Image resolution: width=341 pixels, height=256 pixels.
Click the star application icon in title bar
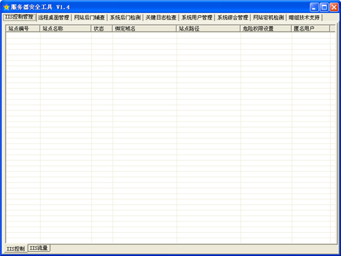(x=6, y=8)
